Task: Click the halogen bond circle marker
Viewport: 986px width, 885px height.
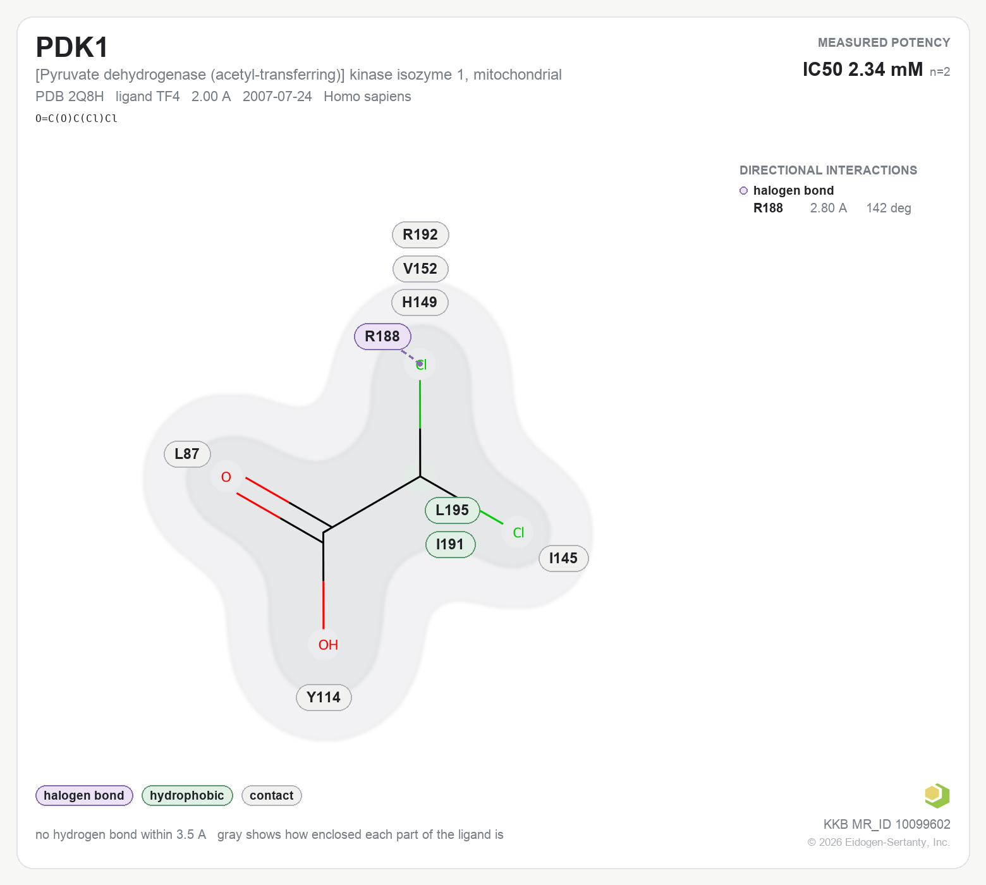Action: coord(743,191)
